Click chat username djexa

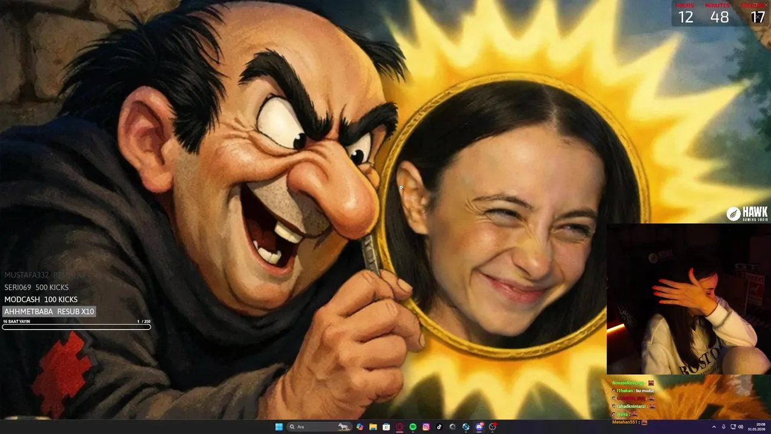622,415
